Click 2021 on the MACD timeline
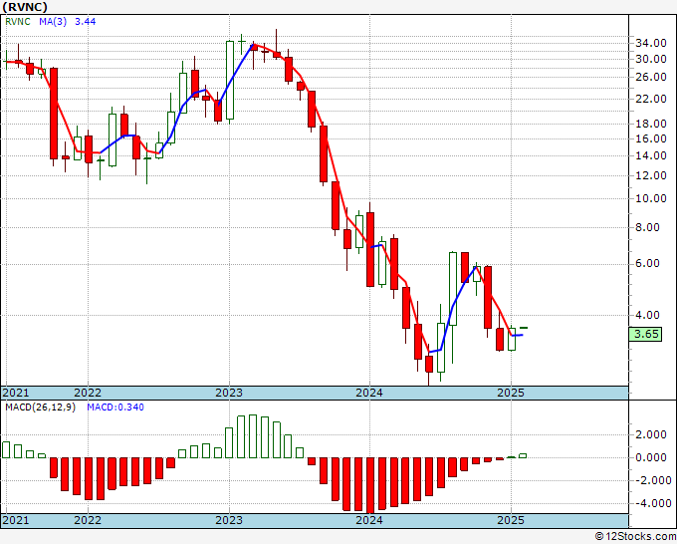 16,520
